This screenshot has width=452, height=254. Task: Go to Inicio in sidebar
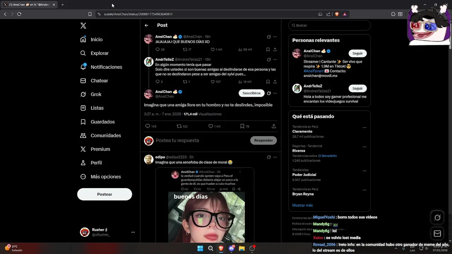tap(92, 40)
